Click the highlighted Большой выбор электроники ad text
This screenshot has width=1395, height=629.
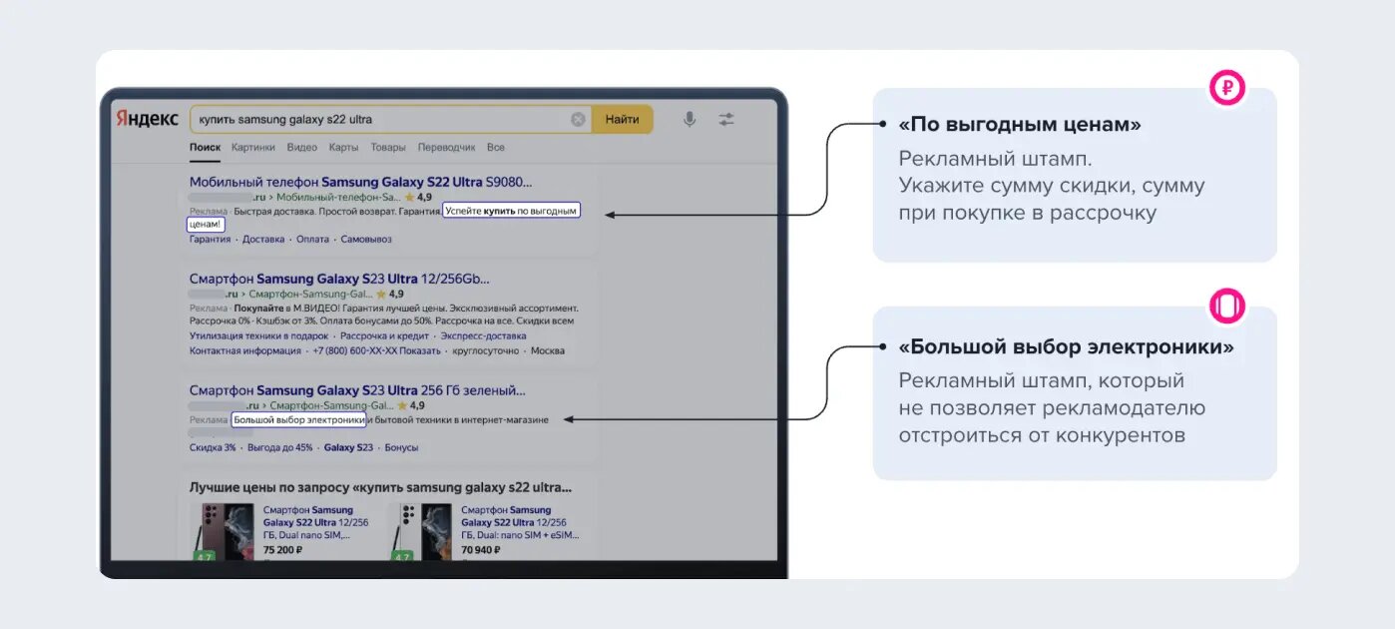click(x=298, y=420)
